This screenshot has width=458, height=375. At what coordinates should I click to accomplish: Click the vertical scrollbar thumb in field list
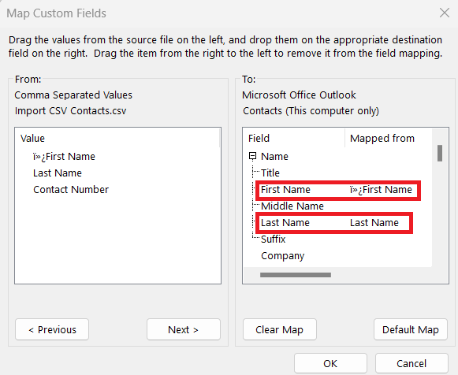[440, 153]
